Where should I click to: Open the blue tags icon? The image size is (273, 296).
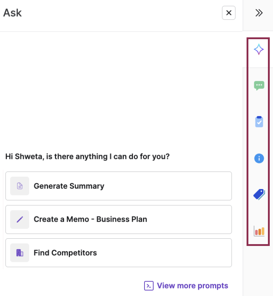click(x=259, y=194)
